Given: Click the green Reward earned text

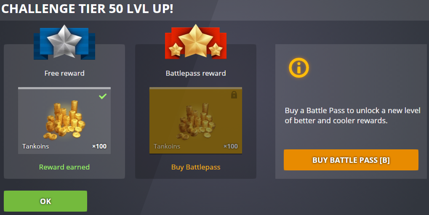Looking at the screenshot, I should click(x=64, y=167).
